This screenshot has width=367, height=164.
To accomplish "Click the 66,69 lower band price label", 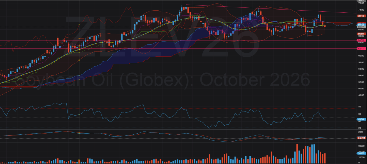I will tap(361, 34).
